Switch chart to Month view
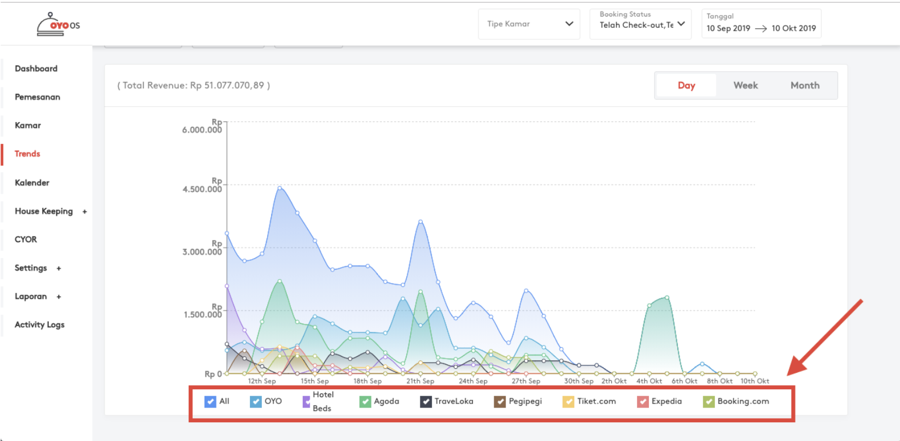900x441 pixels. [805, 85]
